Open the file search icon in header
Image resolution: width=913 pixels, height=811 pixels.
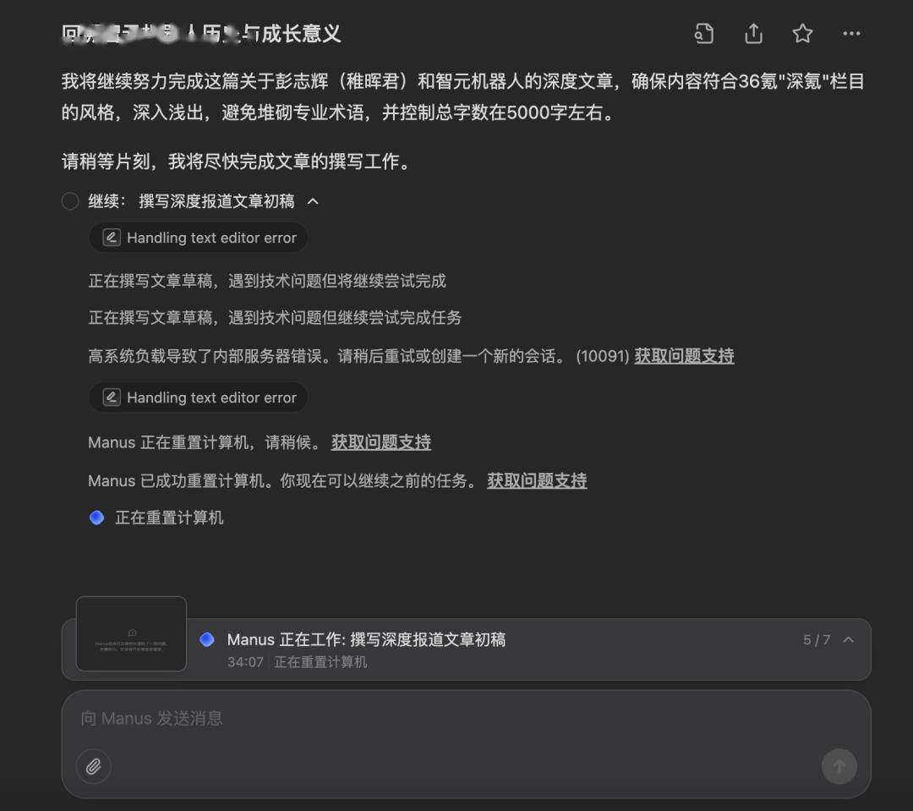[x=704, y=33]
